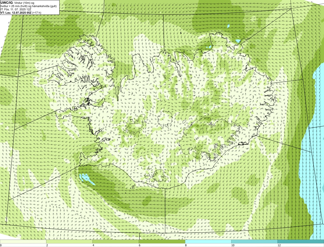
Task: Click the darkest teal legend band above 12
Action: pos(301,242)
